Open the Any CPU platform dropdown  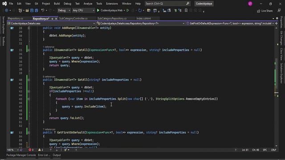[x=83, y=11]
